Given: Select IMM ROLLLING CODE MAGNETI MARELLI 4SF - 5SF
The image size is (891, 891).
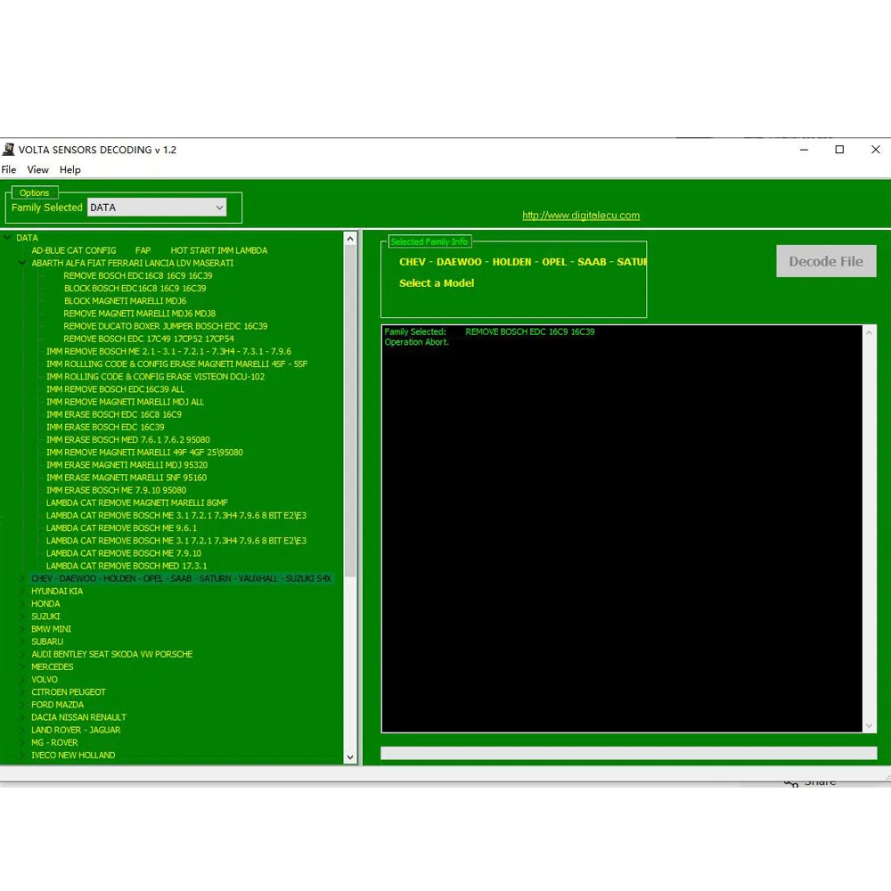Looking at the screenshot, I should [x=176, y=364].
